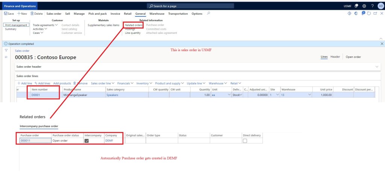Click the Save button in the toolbar
The width and height of the screenshot is (385, 176).
click(x=9, y=14)
